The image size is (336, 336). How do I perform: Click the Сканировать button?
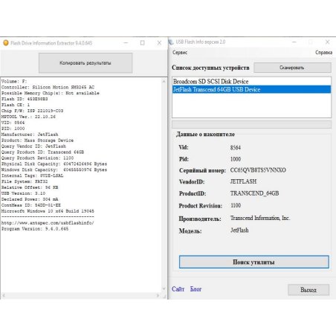point(292,68)
